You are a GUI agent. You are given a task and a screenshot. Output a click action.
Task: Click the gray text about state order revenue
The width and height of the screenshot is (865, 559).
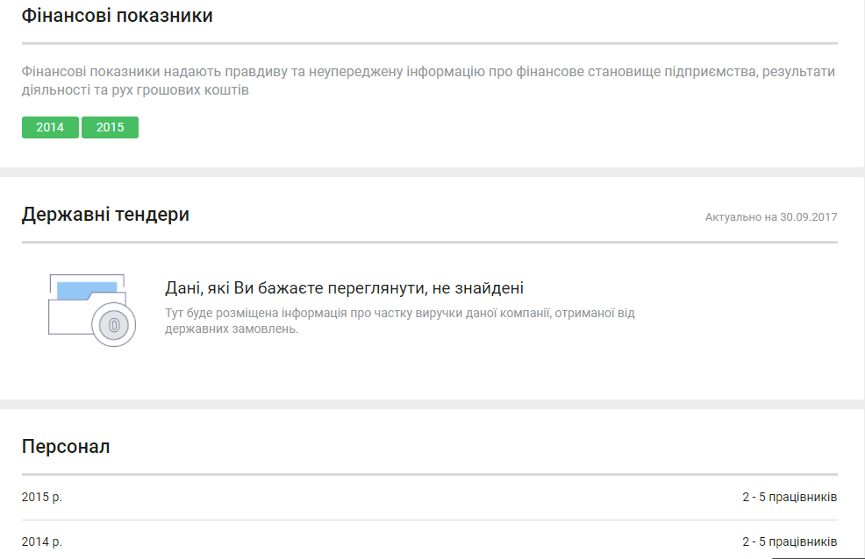click(x=399, y=321)
